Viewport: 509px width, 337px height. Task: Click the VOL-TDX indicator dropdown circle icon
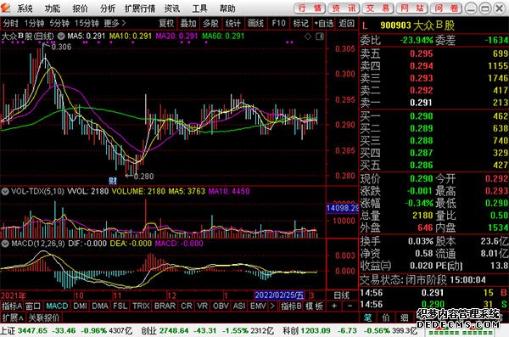[5, 191]
